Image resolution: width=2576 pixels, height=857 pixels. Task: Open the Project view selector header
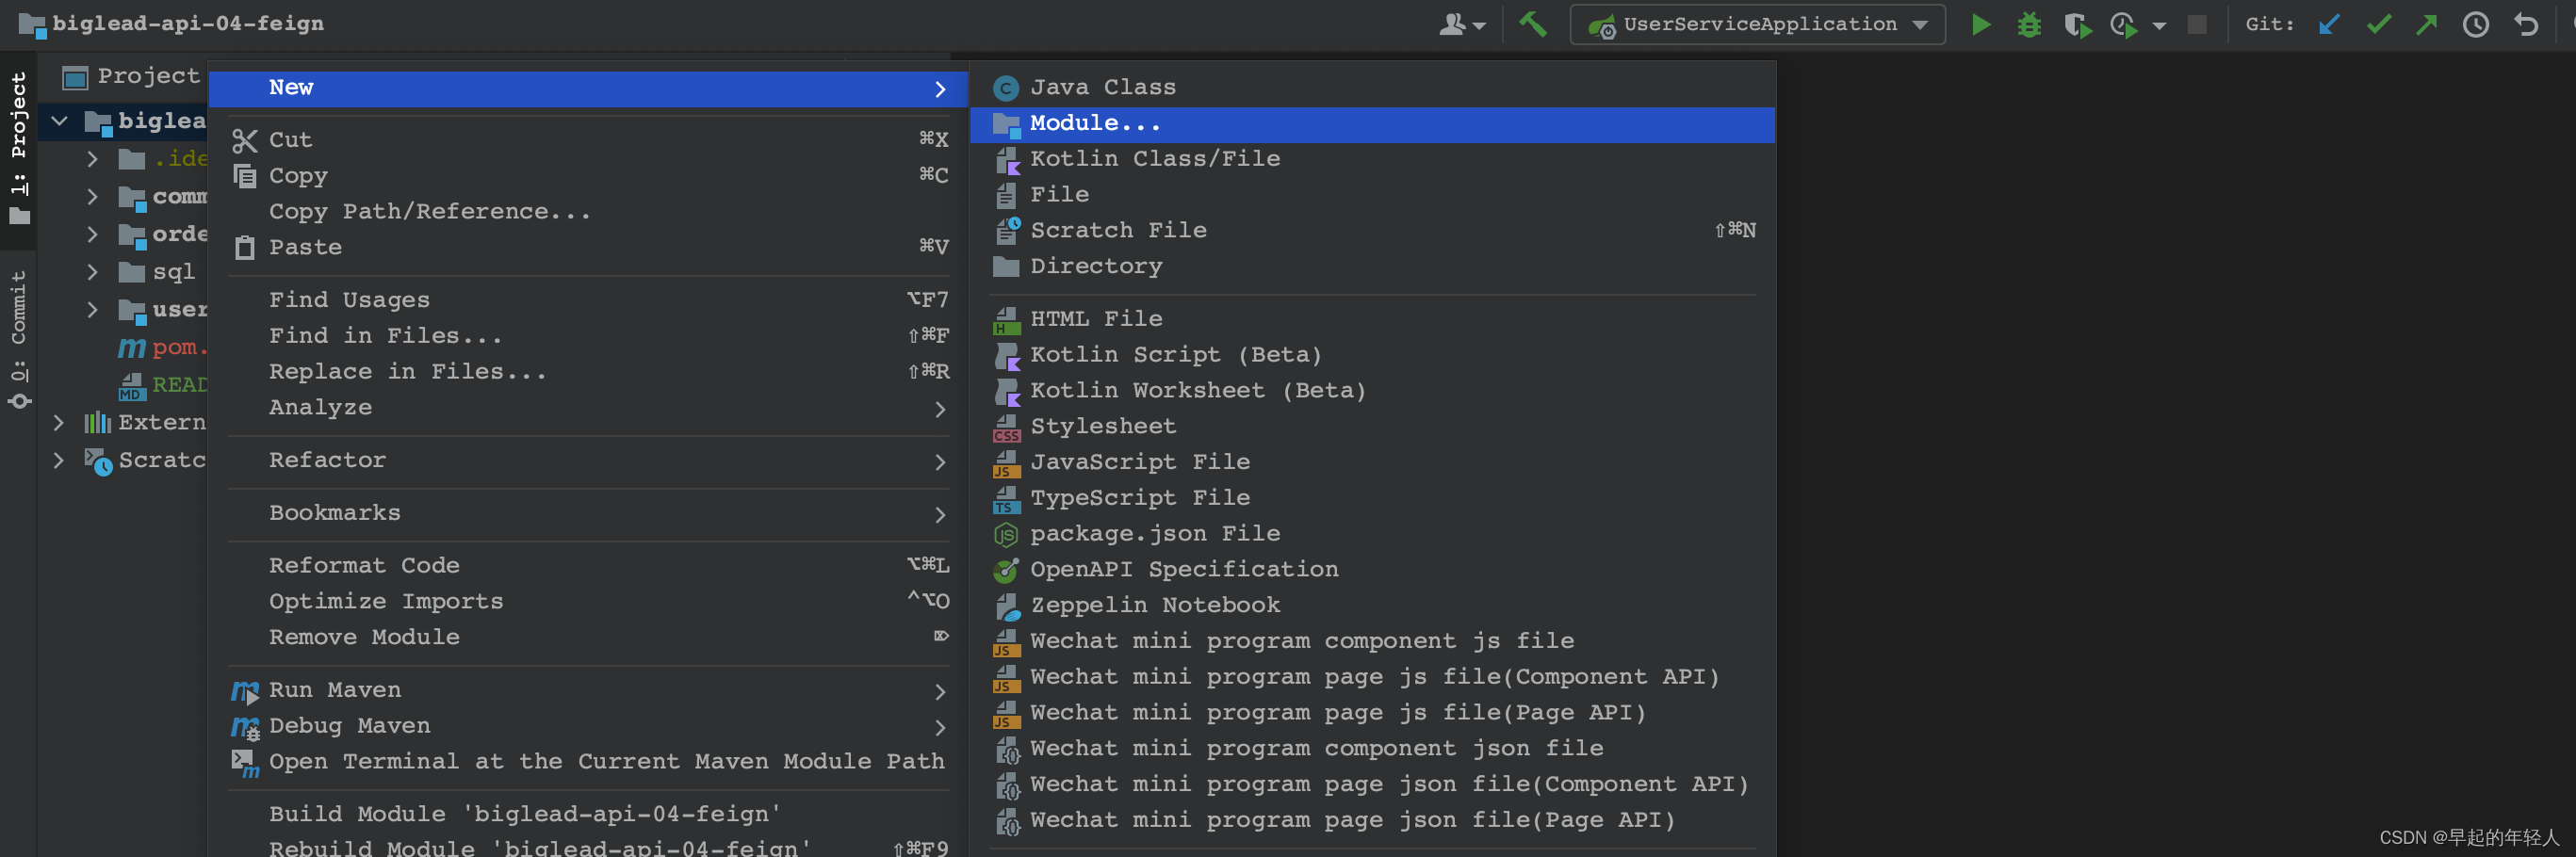tap(132, 77)
